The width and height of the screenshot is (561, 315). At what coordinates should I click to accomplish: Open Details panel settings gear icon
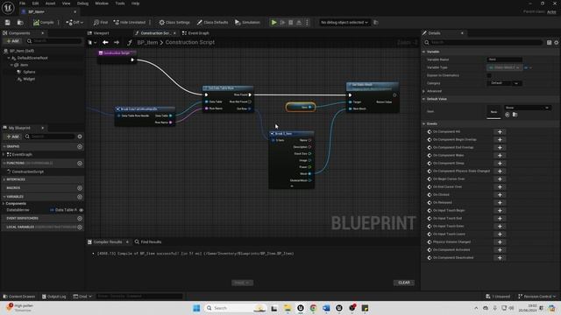click(x=557, y=43)
